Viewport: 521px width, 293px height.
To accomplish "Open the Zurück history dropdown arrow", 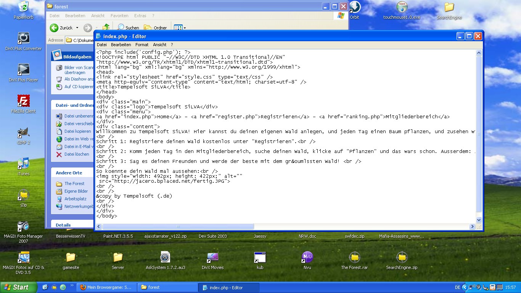I will pos(77,27).
